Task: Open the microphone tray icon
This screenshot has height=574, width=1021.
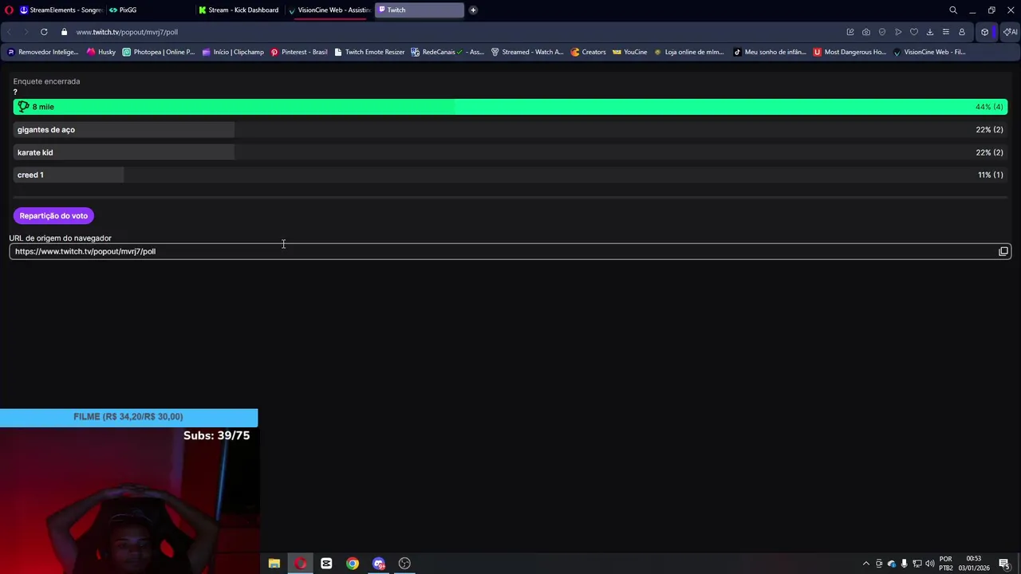Action: point(905,564)
